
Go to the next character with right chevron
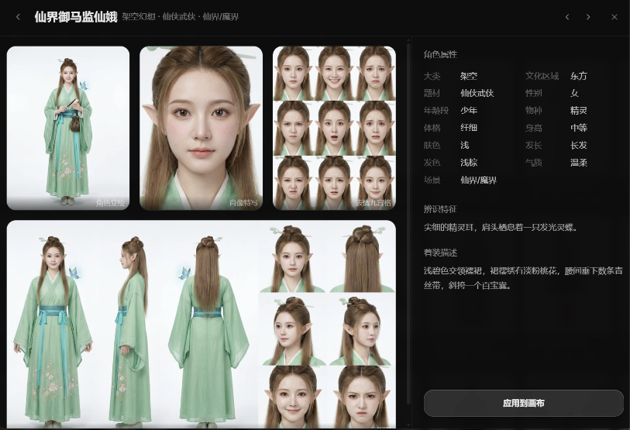pyautogui.click(x=588, y=17)
